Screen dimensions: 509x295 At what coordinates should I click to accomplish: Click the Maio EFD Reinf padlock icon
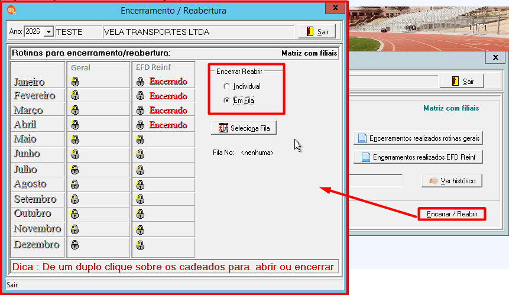click(140, 140)
